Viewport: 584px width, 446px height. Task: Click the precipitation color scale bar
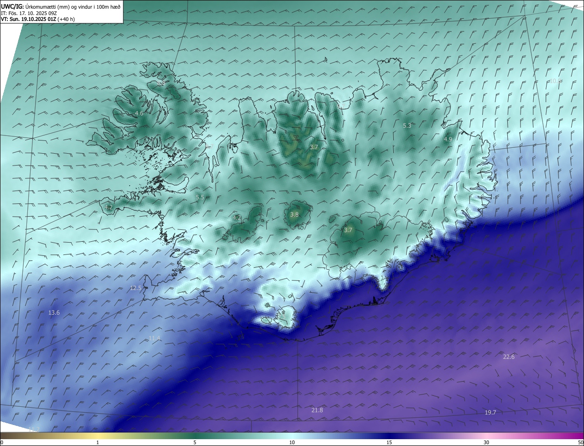(x=292, y=436)
